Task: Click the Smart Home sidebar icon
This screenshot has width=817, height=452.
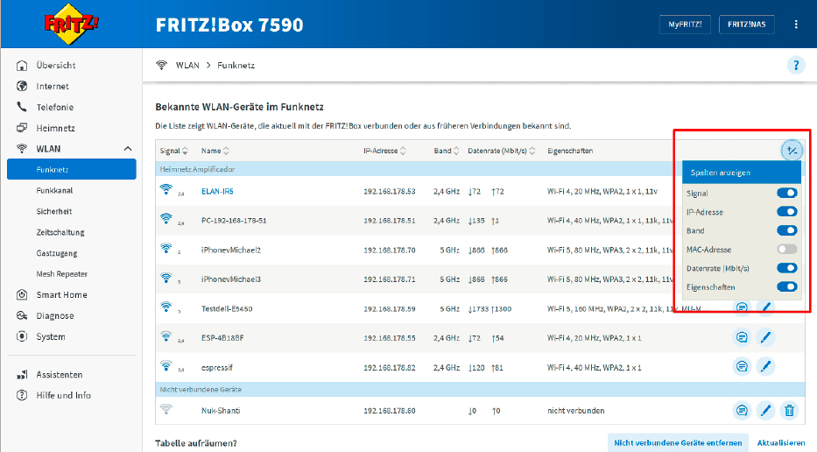Action: coord(22,294)
